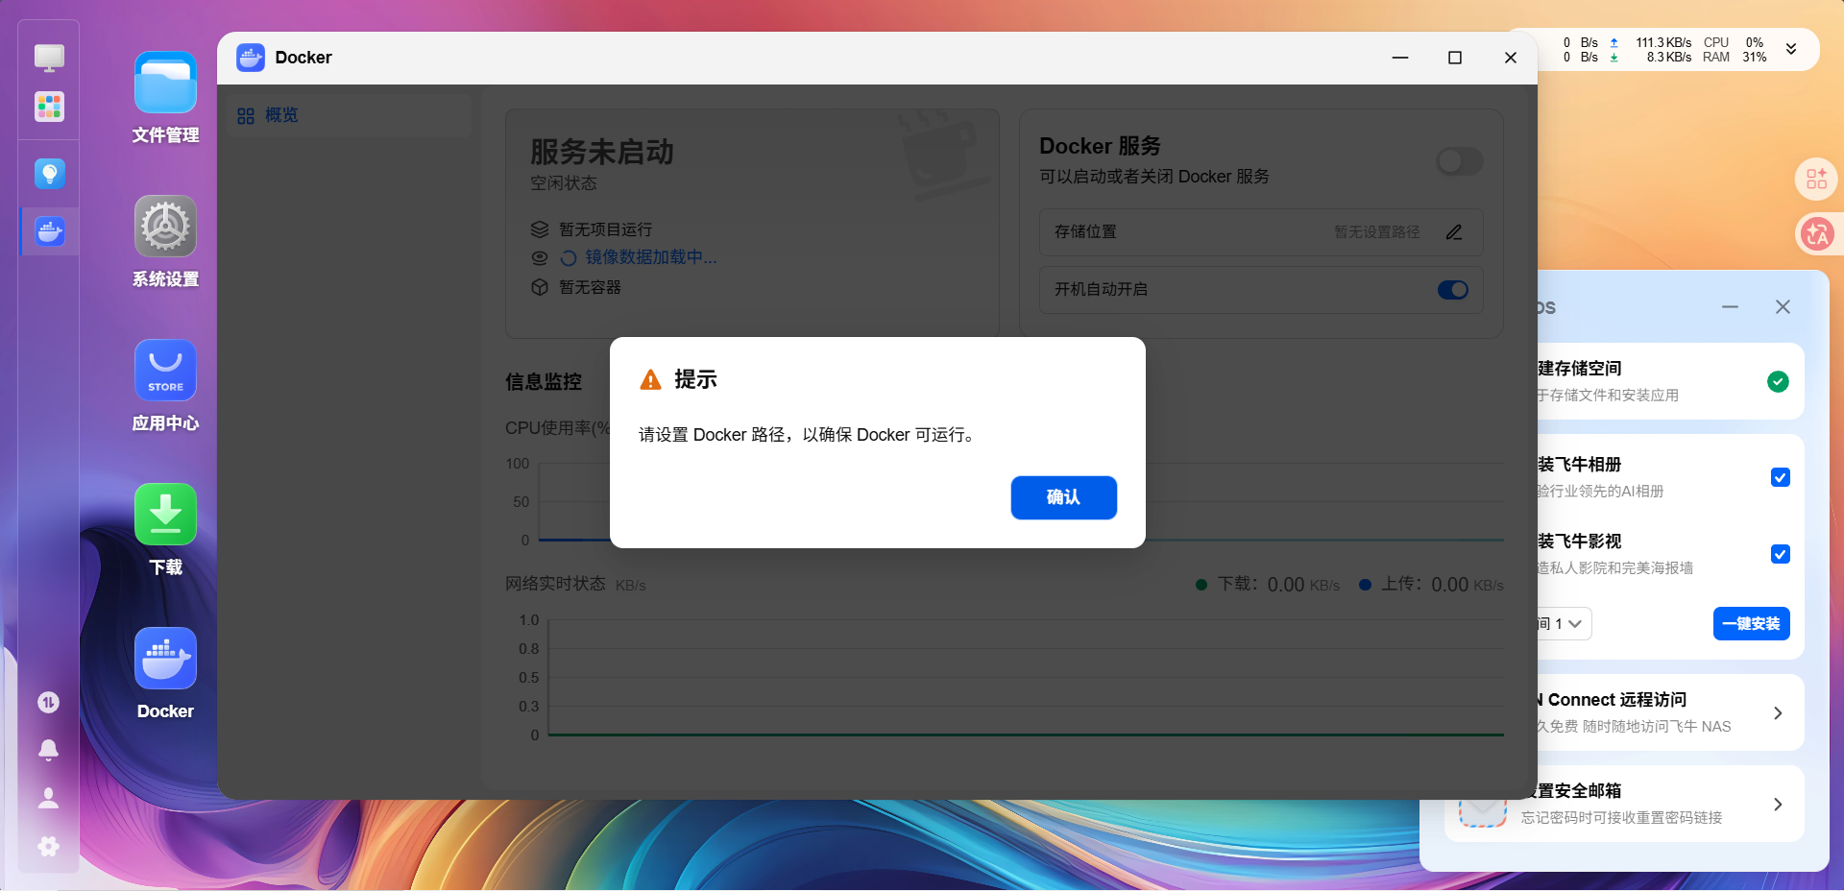
Task: Click the widgets icon at right edge
Action: pos(1816,179)
